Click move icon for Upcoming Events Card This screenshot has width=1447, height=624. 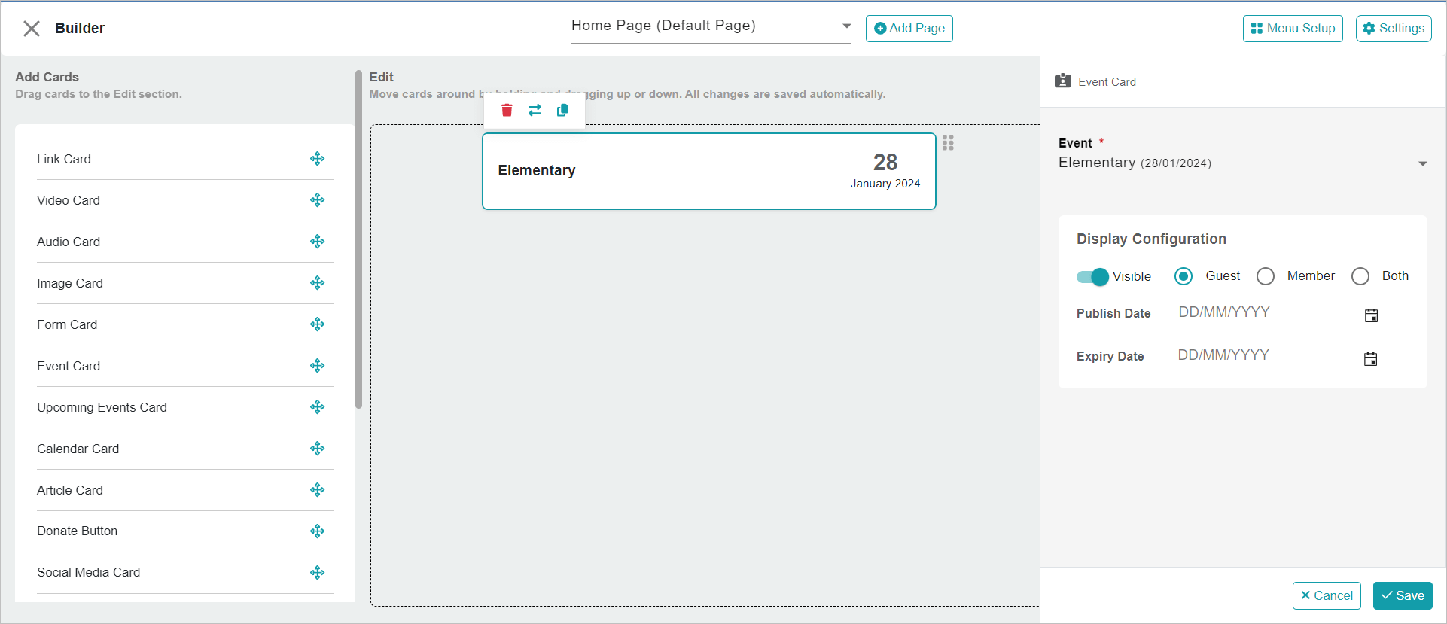(x=318, y=407)
